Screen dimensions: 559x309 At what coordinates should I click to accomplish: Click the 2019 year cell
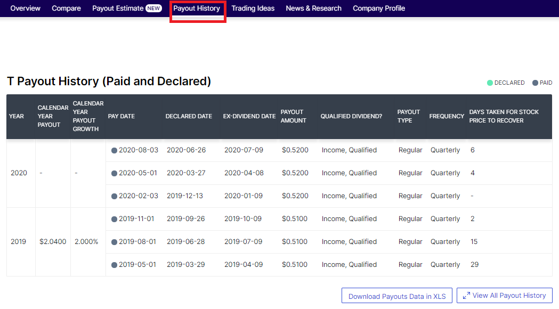point(18,242)
